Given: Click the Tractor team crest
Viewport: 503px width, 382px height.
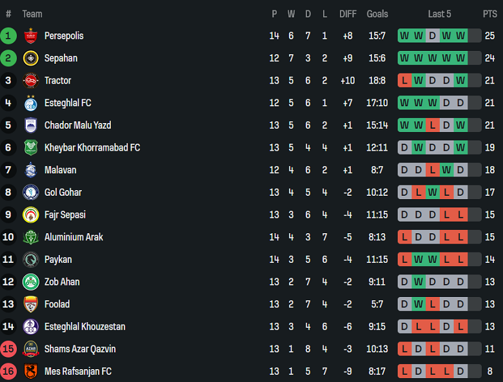Looking at the screenshot, I should (30, 81).
